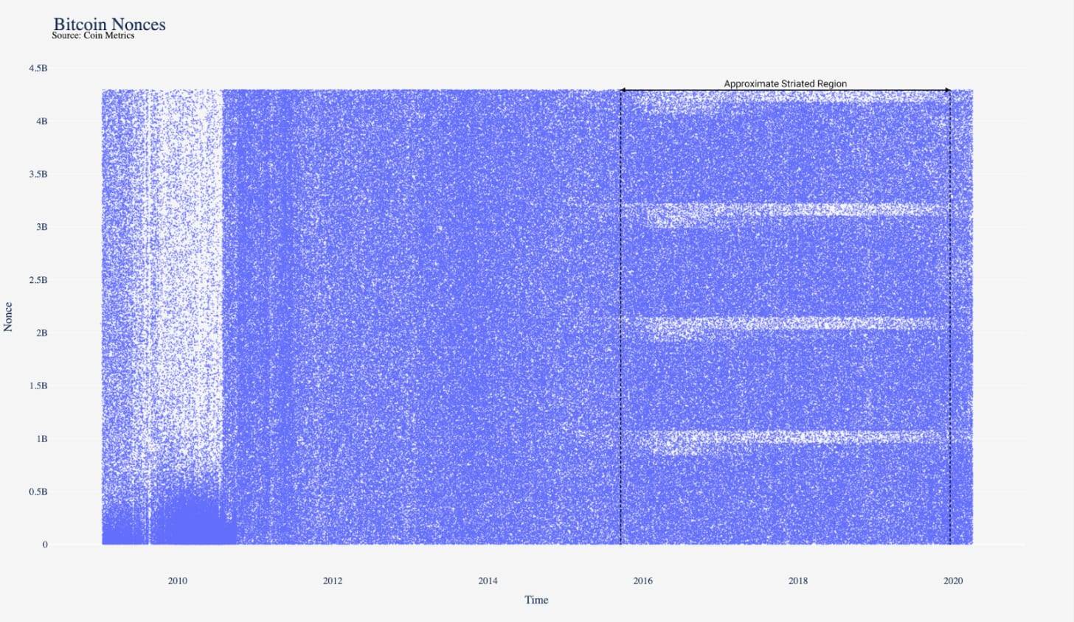Click the 0.5B y-axis tick label
The width and height of the screenshot is (1074, 622).
pos(38,492)
